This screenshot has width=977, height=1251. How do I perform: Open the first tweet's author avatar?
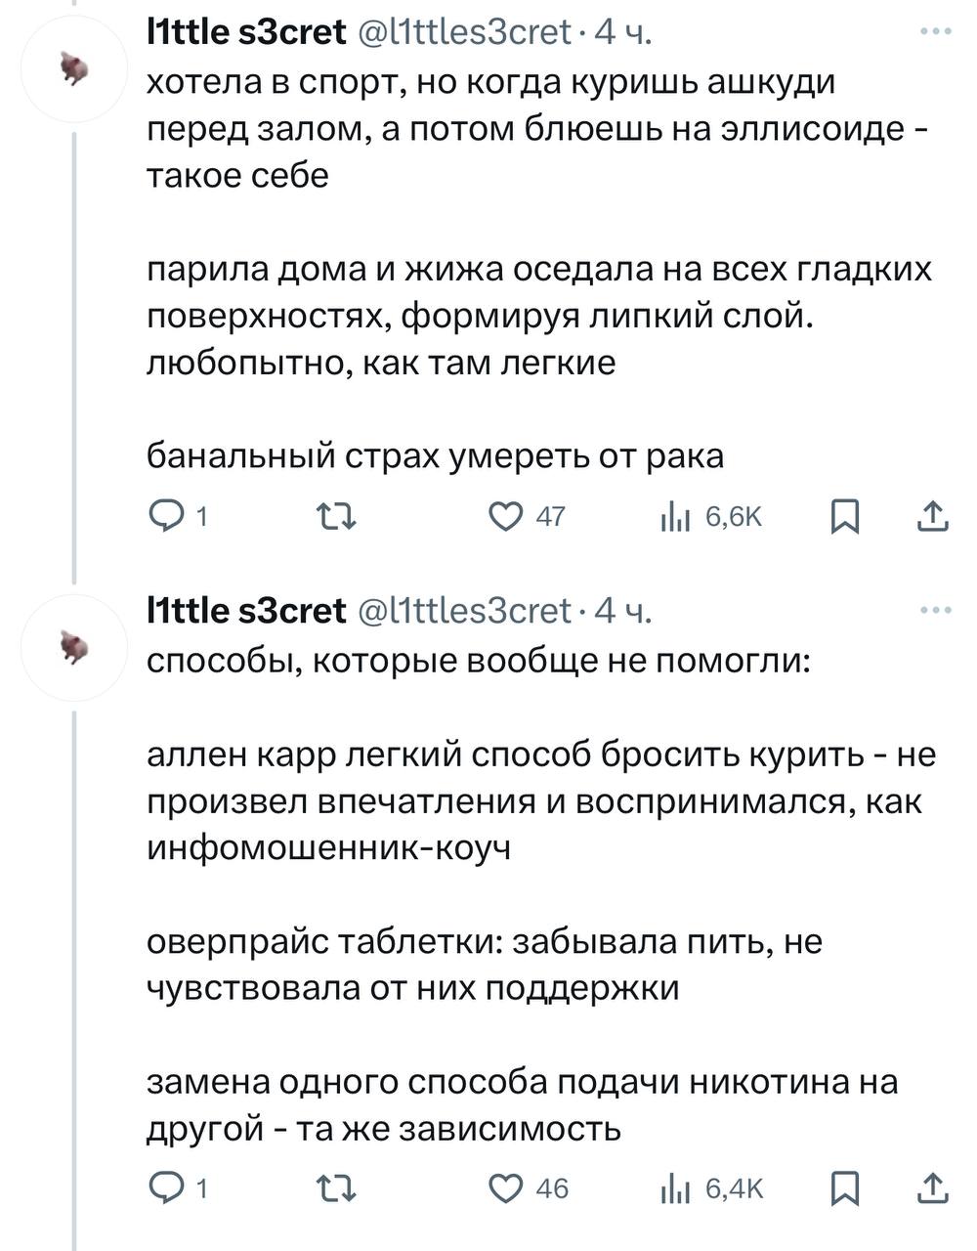tap(74, 68)
